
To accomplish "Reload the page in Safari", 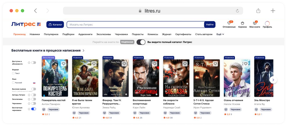I will coord(237,11).
